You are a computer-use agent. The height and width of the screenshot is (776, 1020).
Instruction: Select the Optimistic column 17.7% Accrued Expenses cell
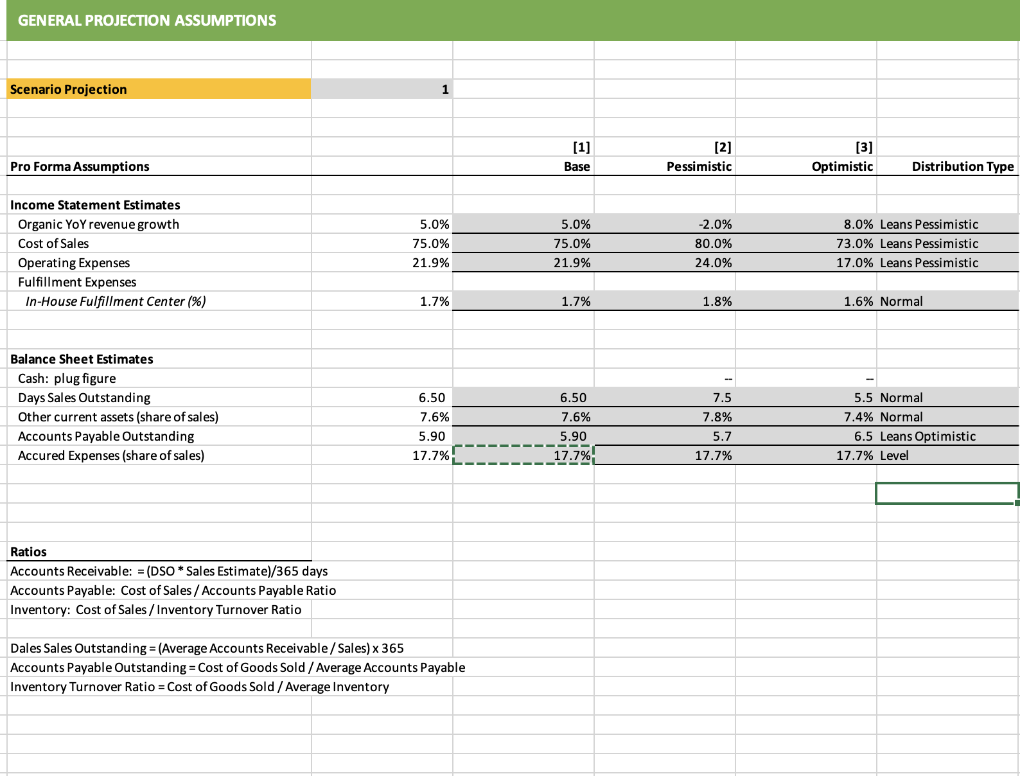click(x=806, y=455)
